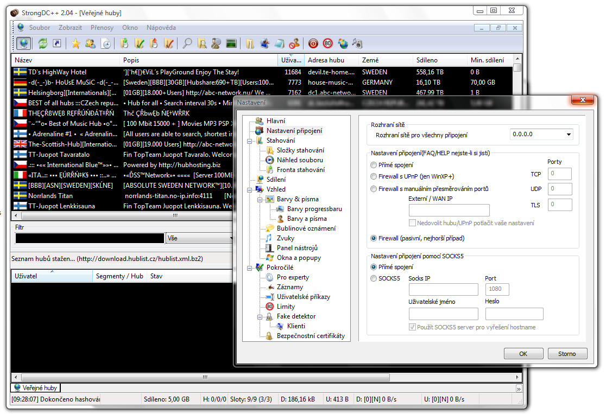Open Favorite Hubs via the star icon

pos(76,43)
